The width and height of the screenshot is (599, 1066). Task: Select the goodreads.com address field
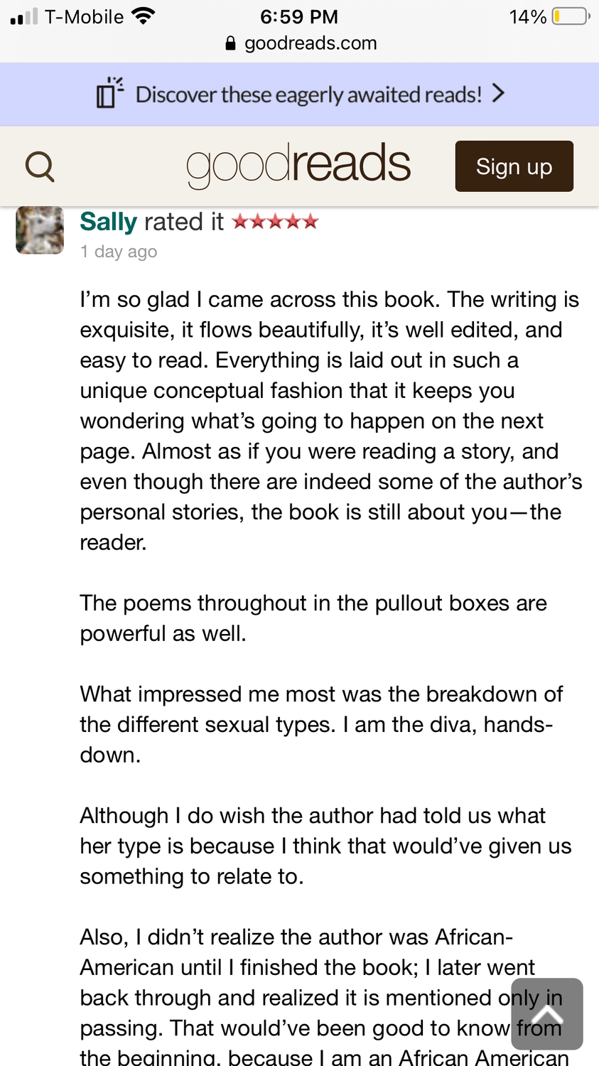(x=311, y=43)
